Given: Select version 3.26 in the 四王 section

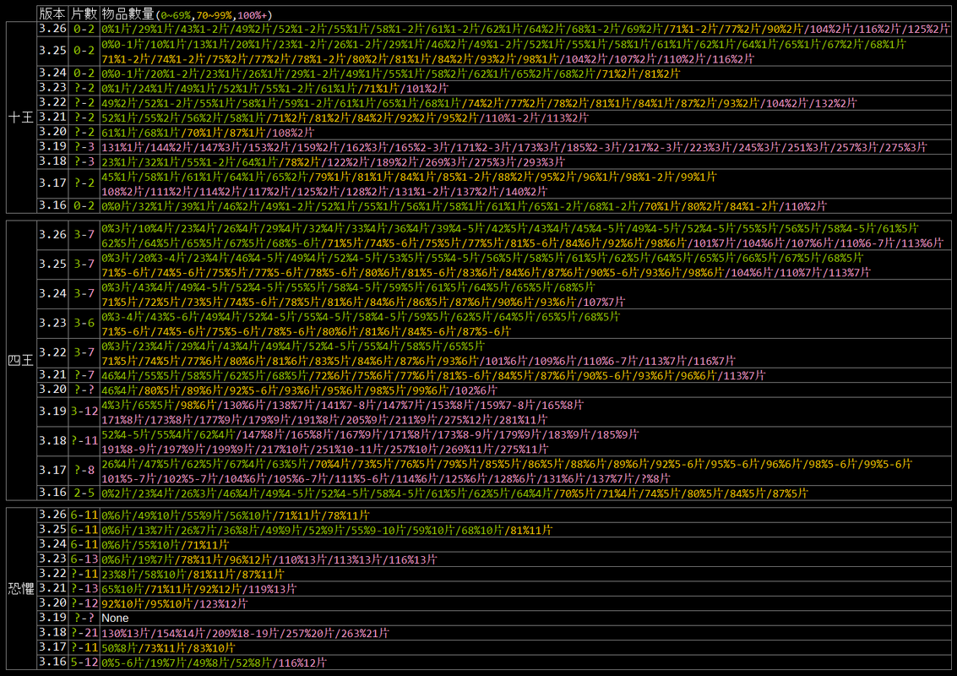Looking at the screenshot, I should 52,235.
